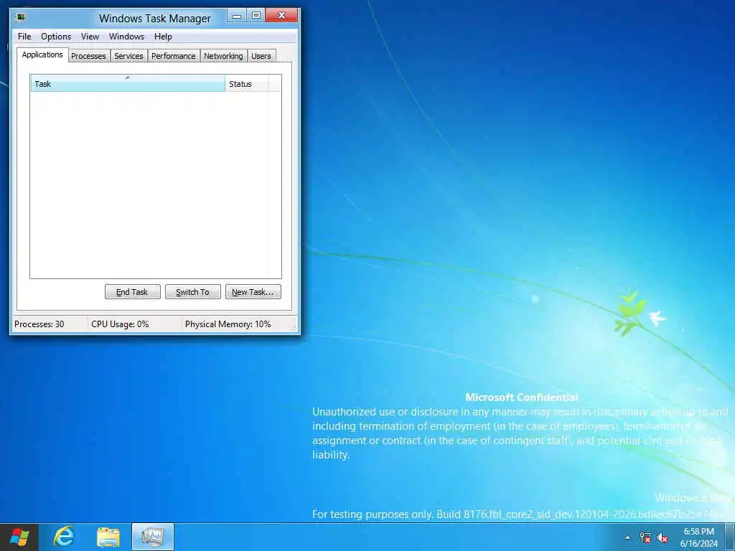Click the Task Manager title bar icon

[20, 18]
